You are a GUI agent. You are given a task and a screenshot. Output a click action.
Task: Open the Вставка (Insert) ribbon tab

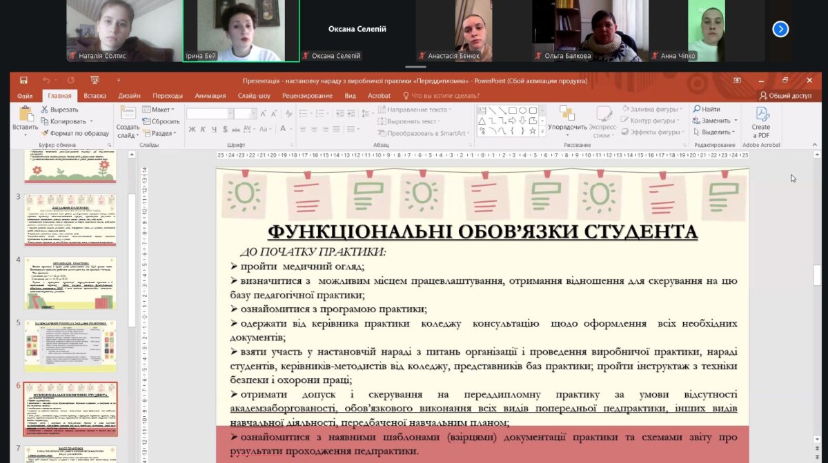(95, 96)
